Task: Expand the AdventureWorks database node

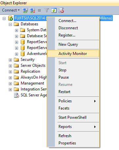Action: click(x=16, y=54)
